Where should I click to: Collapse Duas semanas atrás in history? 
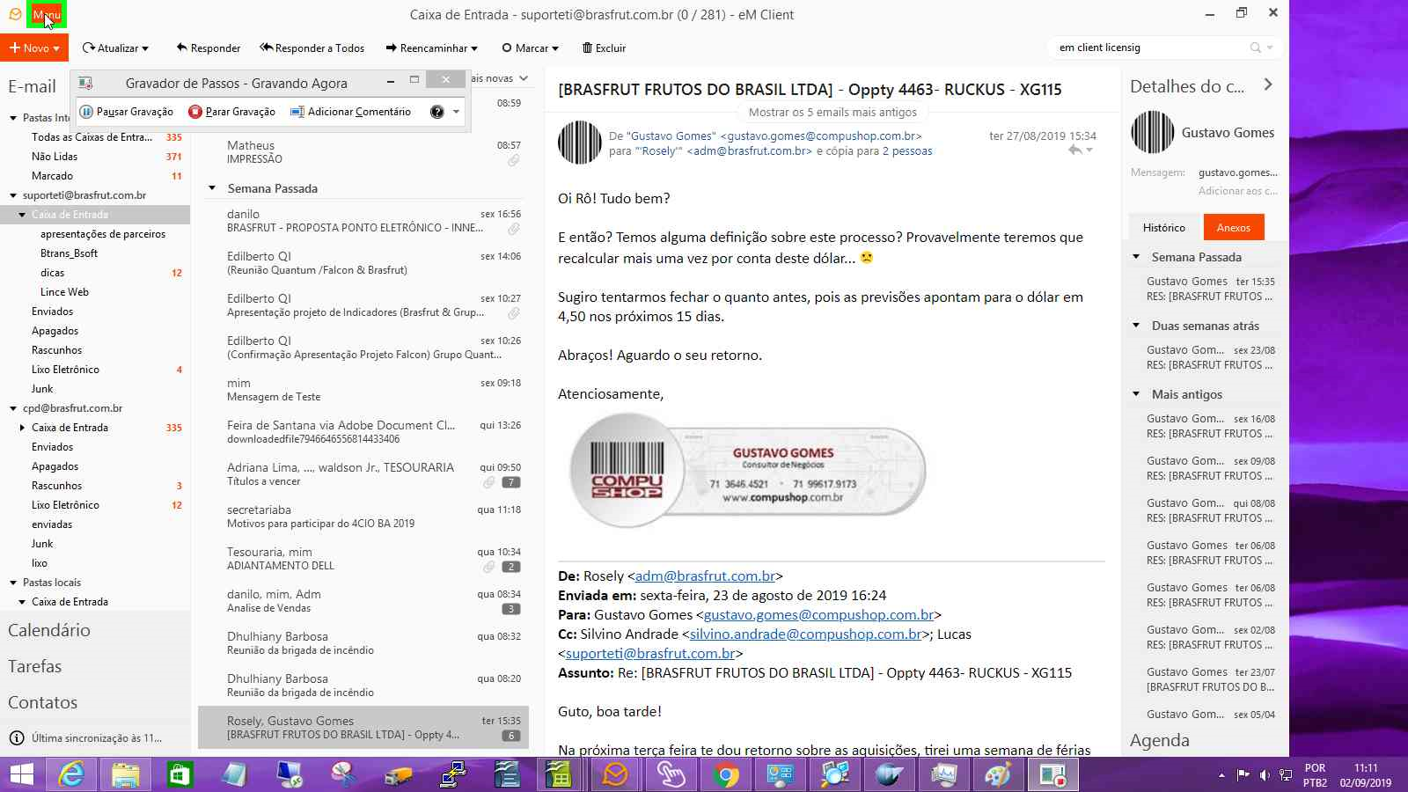1136,326
